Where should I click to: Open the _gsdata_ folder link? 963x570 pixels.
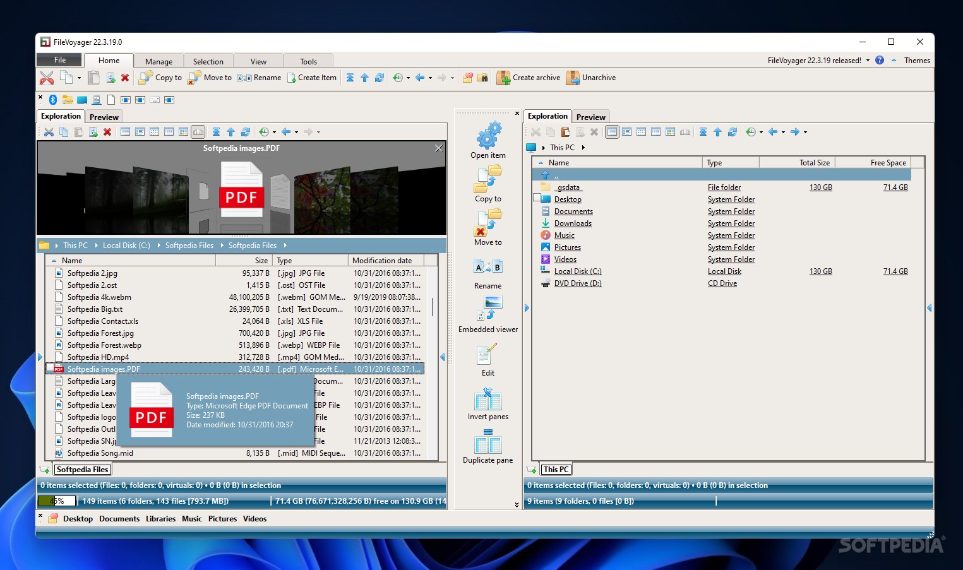[568, 187]
